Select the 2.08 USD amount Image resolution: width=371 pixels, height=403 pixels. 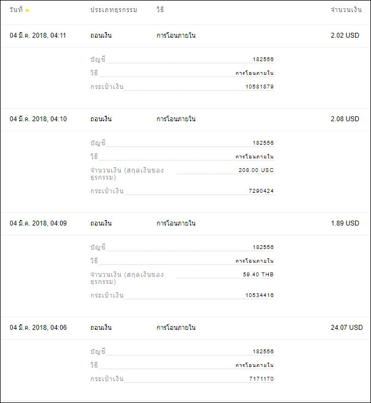(345, 119)
